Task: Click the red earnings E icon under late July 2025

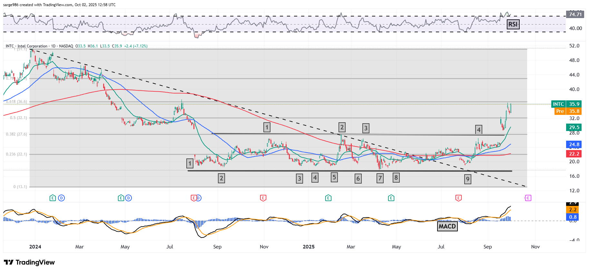Action: pos(458,198)
